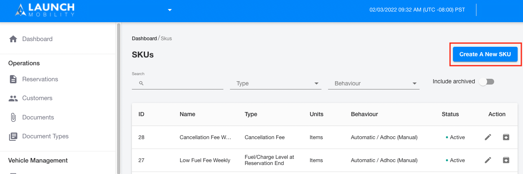
Task: Archive the Low Fuel Fee Weekly SKU
Action: click(506, 160)
